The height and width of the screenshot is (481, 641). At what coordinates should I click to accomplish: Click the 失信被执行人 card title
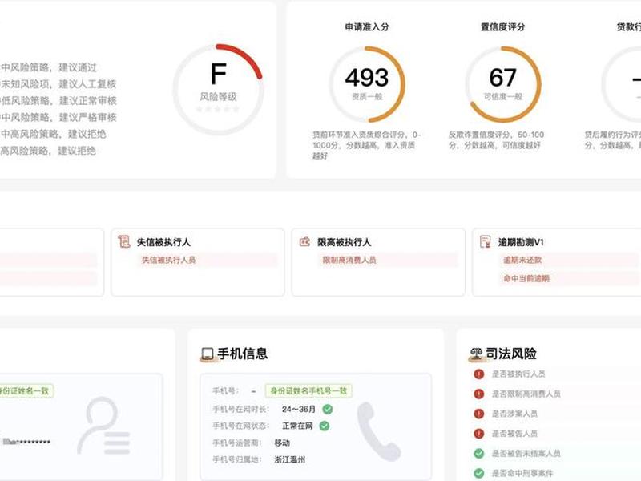tap(163, 242)
